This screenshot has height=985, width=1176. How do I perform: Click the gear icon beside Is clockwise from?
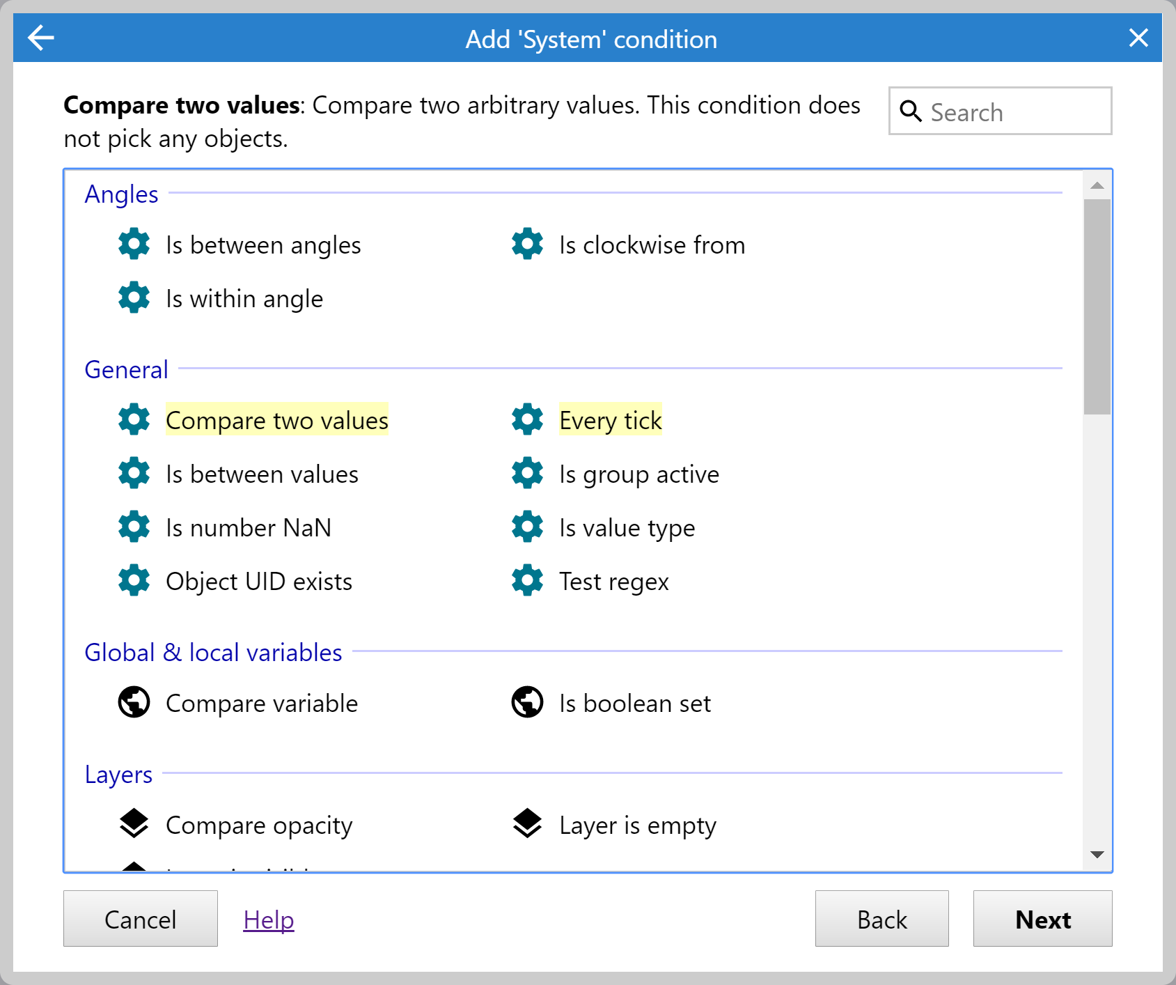pyautogui.click(x=527, y=245)
